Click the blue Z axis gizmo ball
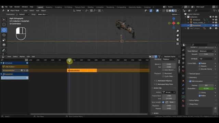 [173, 18]
